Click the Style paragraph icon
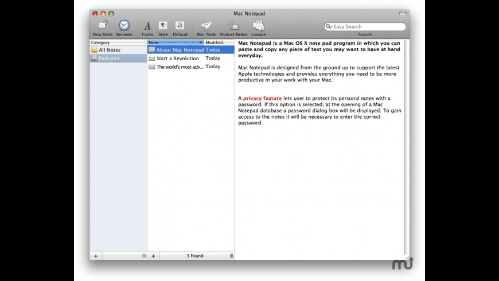 [x=163, y=25]
